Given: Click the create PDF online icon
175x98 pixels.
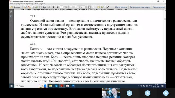Looking at the screenshot, I should (x=29, y=7).
